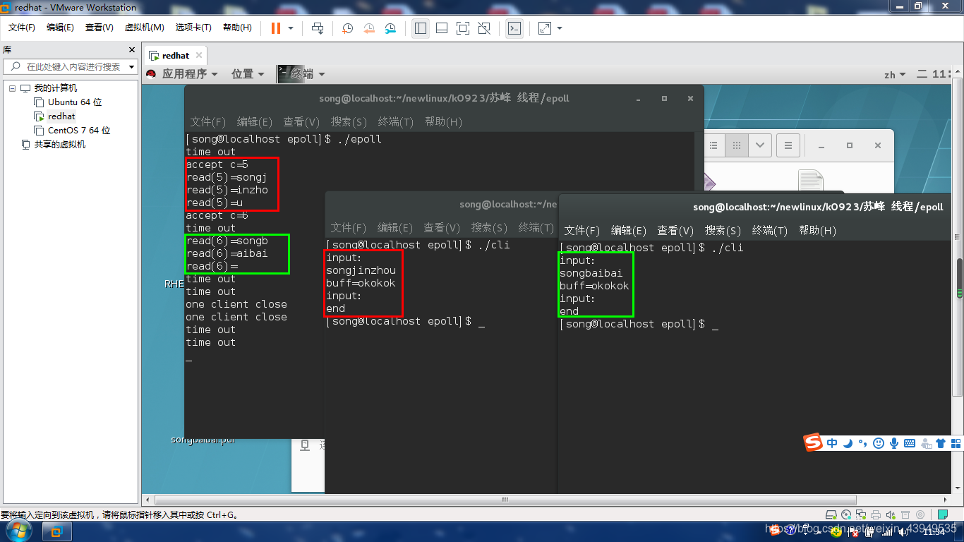Click the list view icon in file manager

tap(713, 145)
